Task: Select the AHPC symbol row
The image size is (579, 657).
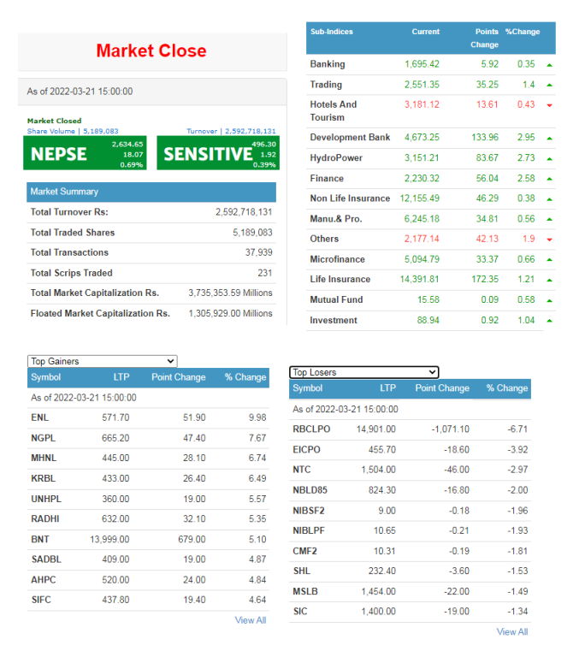Action: [148, 580]
